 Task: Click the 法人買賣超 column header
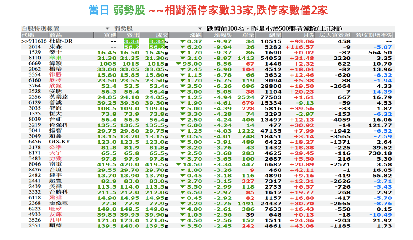coord(335,35)
